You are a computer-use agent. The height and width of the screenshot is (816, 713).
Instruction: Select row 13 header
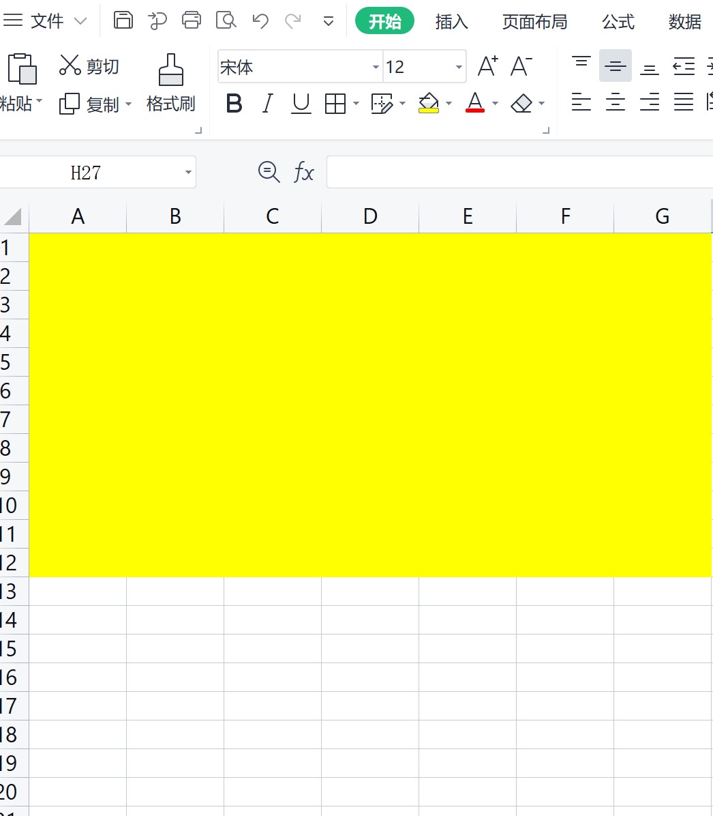coord(14,591)
